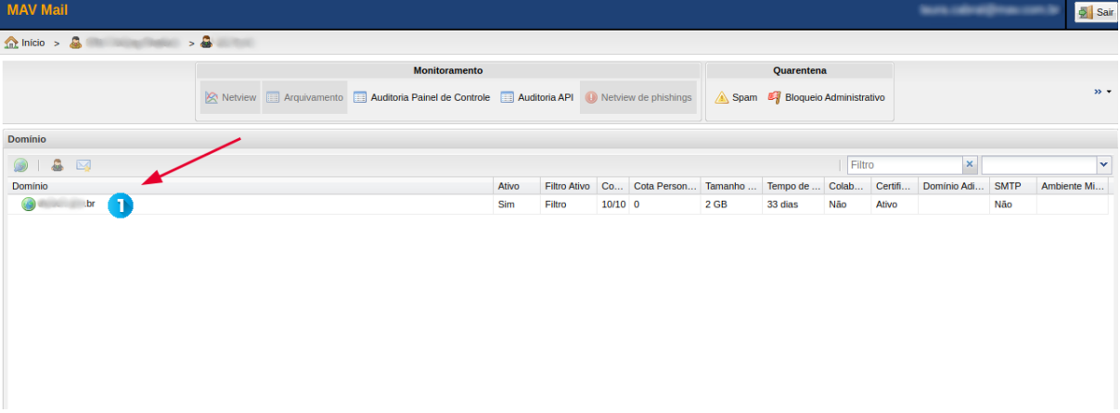Click the globe icon in Domínio toolbar
The height and width of the screenshot is (413, 1120).
click(x=20, y=165)
